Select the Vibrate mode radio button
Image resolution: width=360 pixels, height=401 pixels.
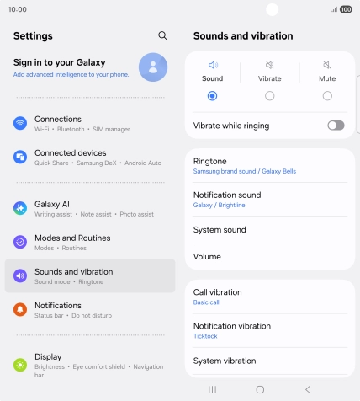tap(270, 96)
